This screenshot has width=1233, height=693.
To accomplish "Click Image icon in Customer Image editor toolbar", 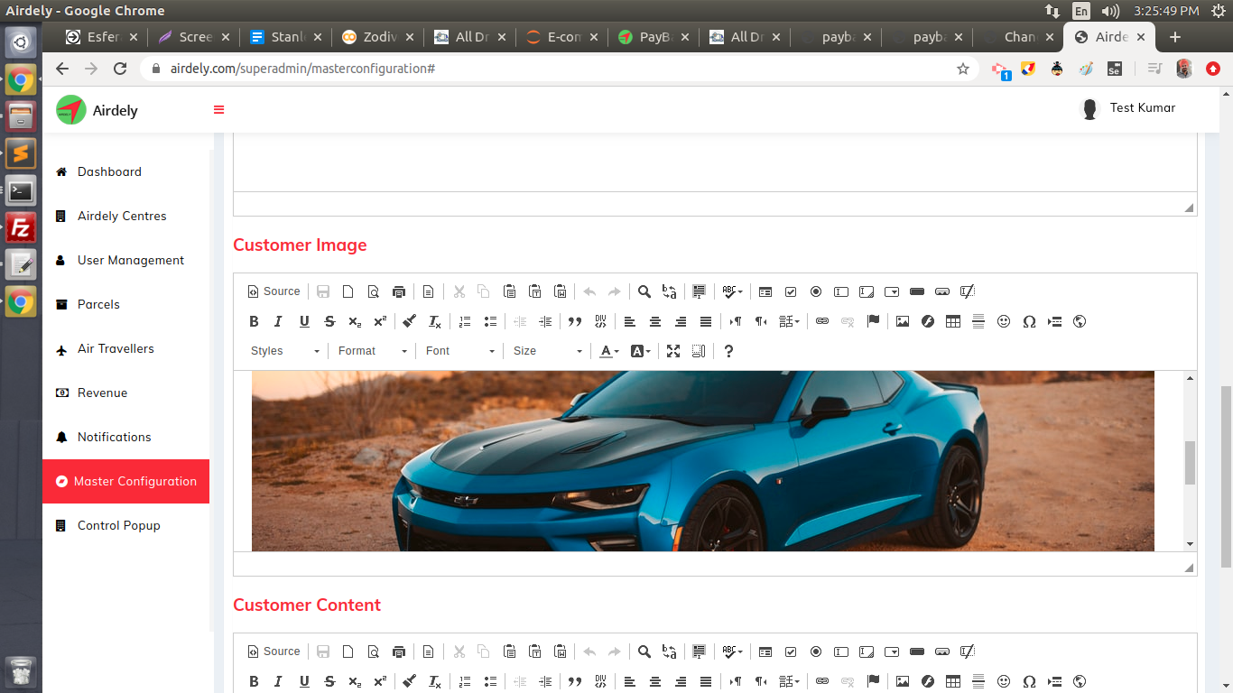I will pyautogui.click(x=902, y=321).
